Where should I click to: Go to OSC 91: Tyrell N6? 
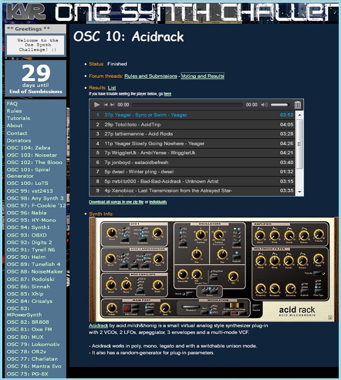(31, 250)
